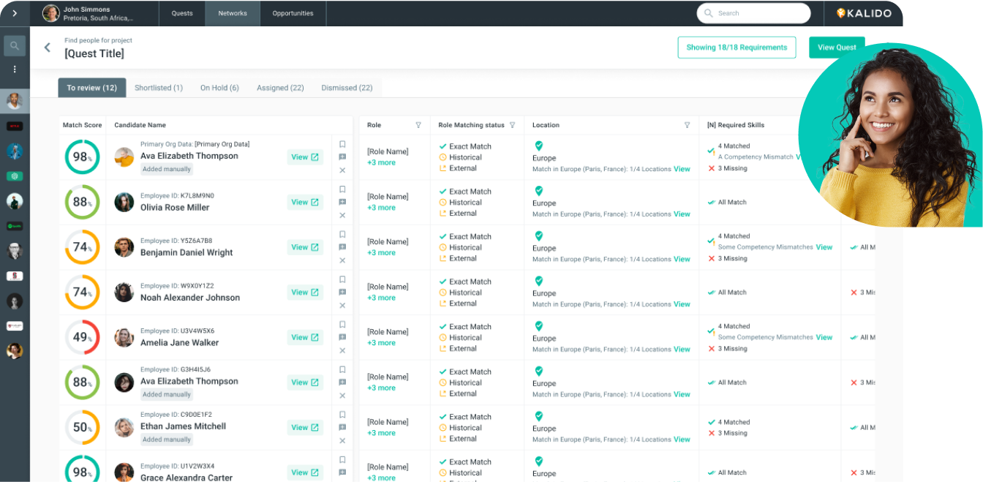The width and height of the screenshot is (983, 482).
Task: Click the 49% match score ring for Amelia
Action: pos(82,337)
